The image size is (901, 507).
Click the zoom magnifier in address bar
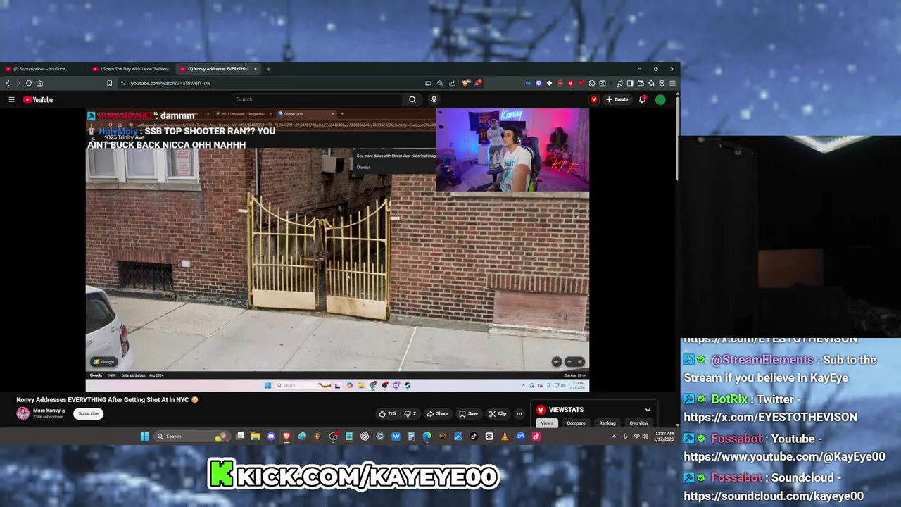[x=440, y=83]
